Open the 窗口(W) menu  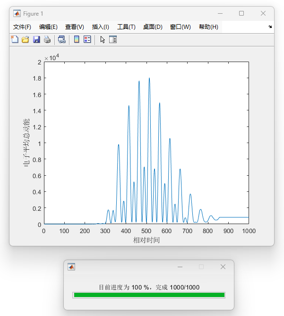point(180,27)
